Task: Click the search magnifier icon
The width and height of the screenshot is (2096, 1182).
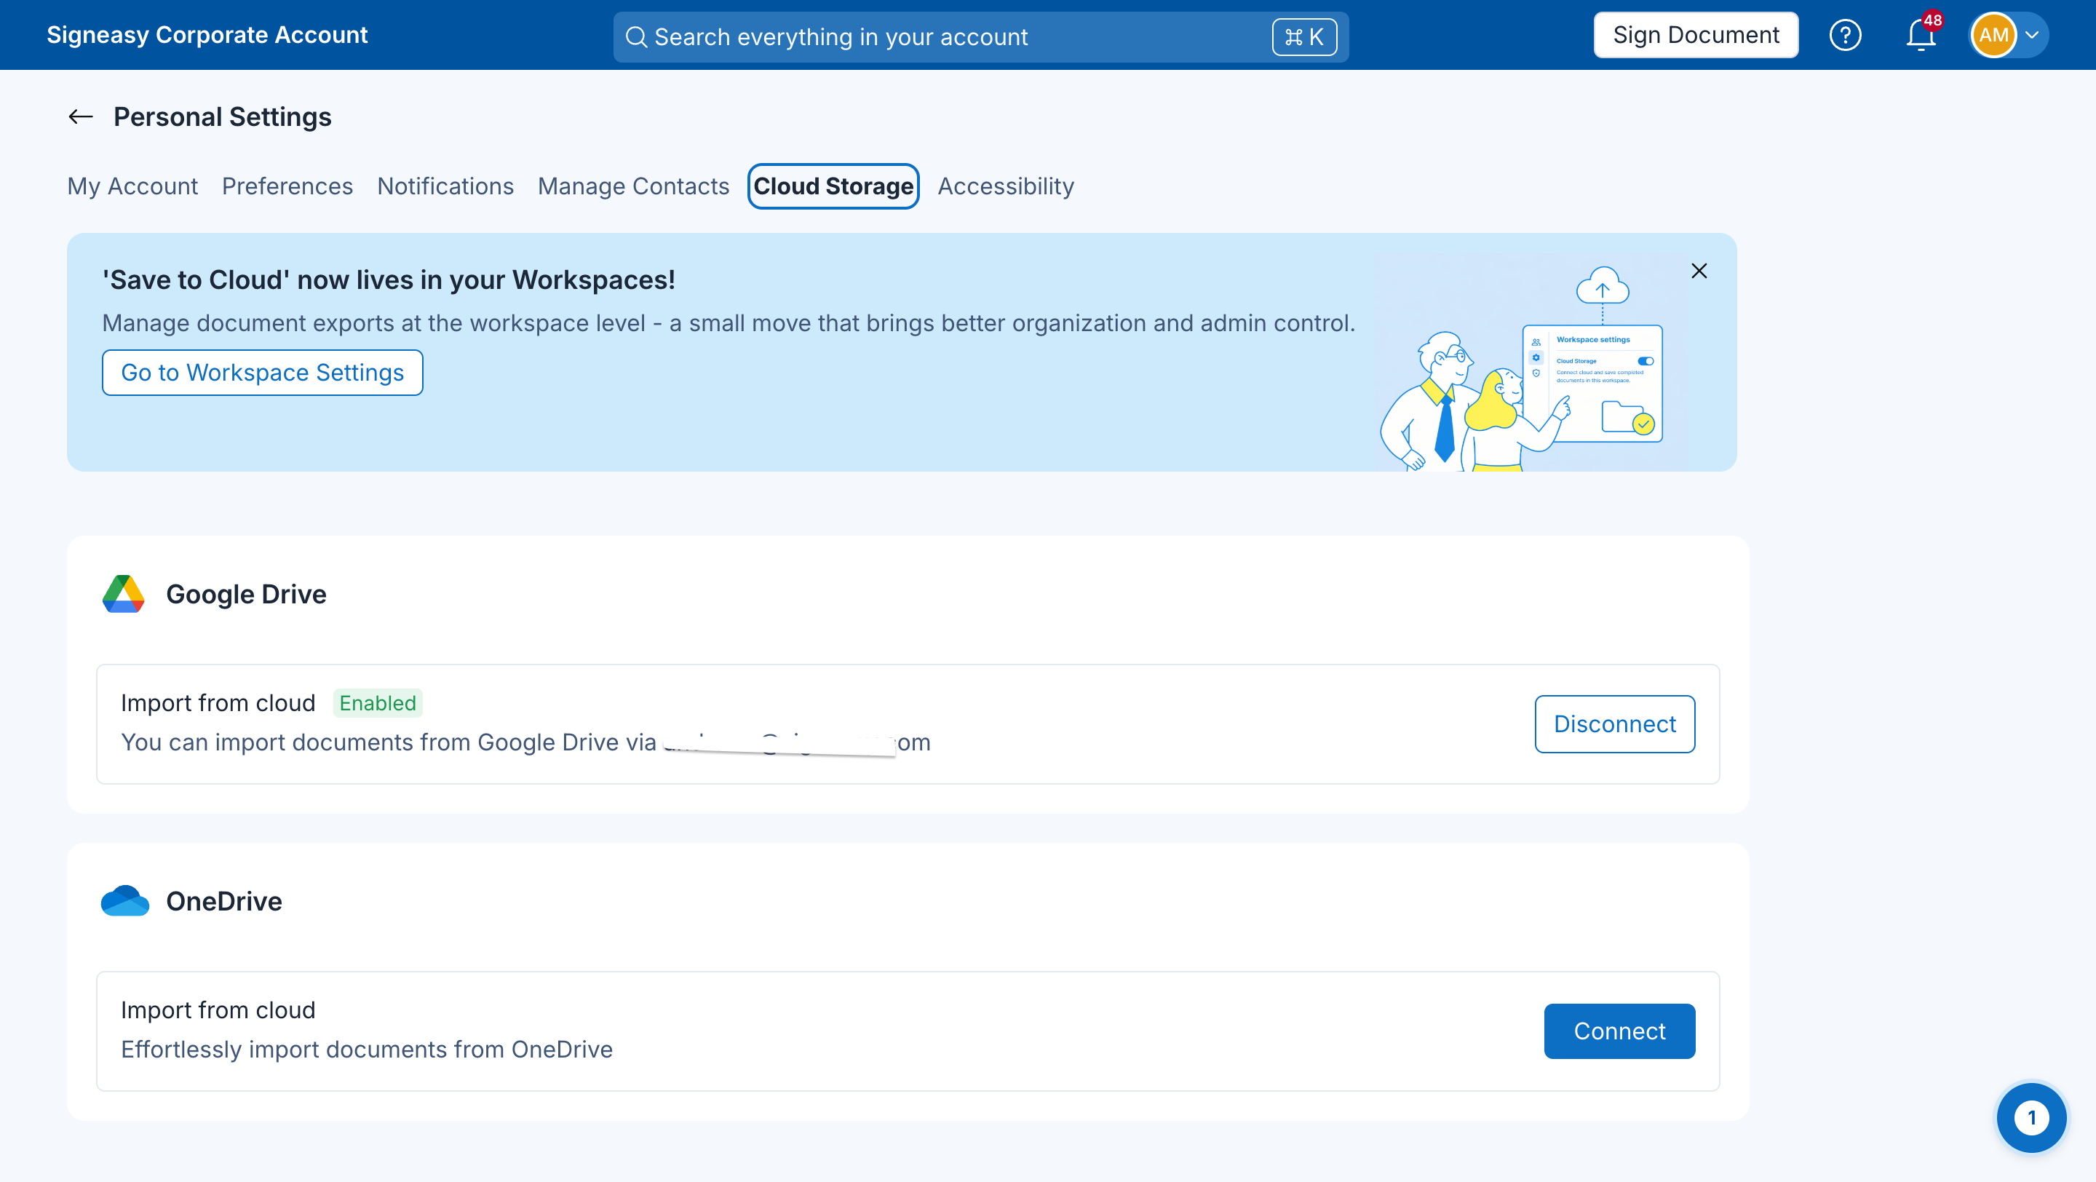Action: pyautogui.click(x=636, y=36)
